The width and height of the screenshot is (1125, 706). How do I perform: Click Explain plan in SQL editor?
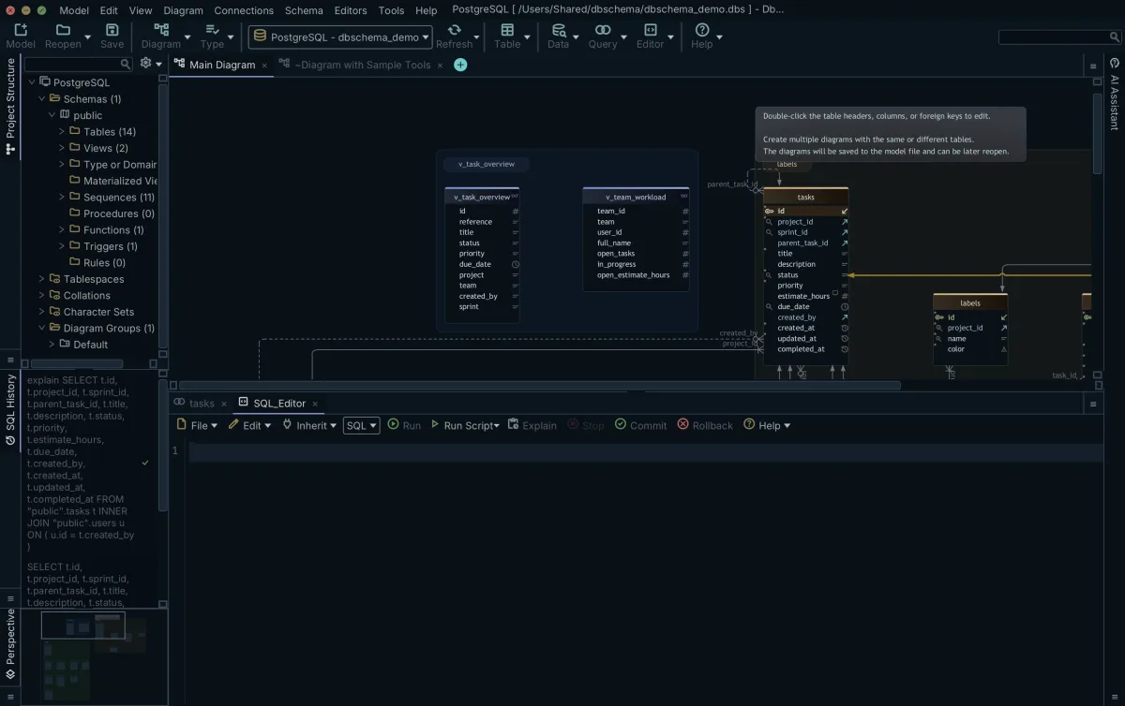(x=532, y=425)
